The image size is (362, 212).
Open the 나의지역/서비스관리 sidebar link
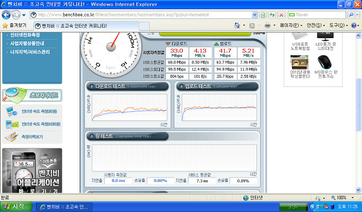(x=30, y=52)
